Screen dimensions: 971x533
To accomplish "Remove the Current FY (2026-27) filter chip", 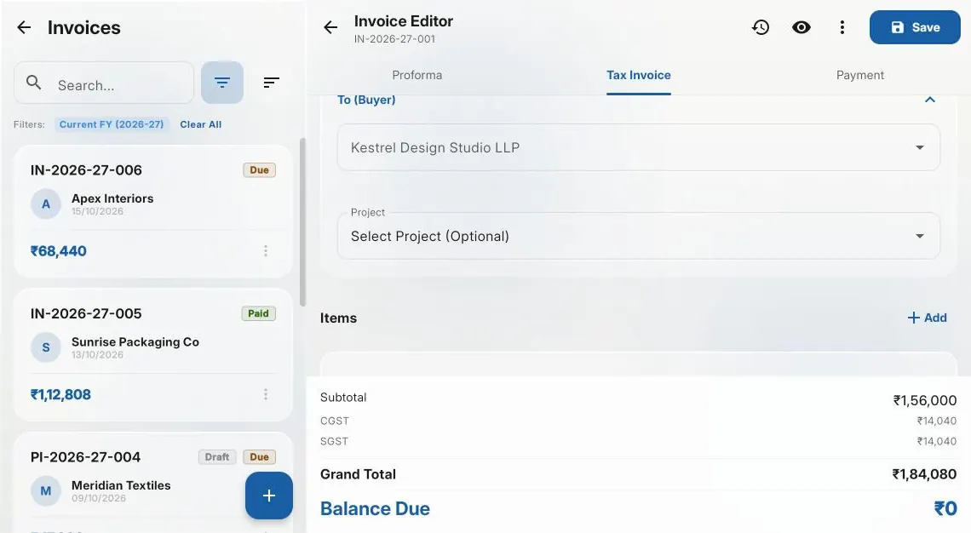I will pyautogui.click(x=112, y=124).
